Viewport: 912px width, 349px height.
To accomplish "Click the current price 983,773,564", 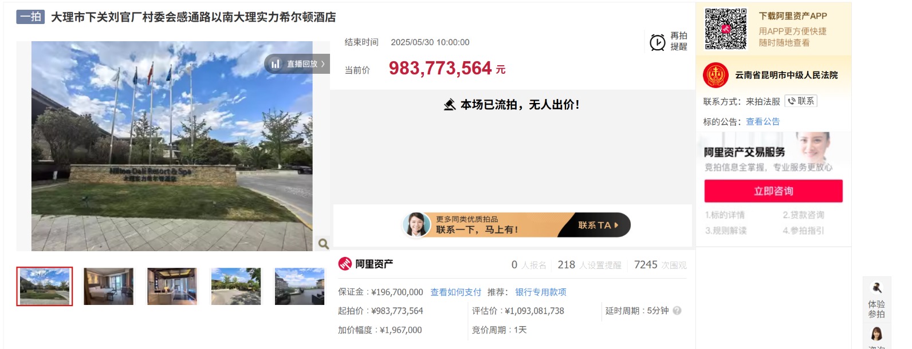I will (440, 68).
